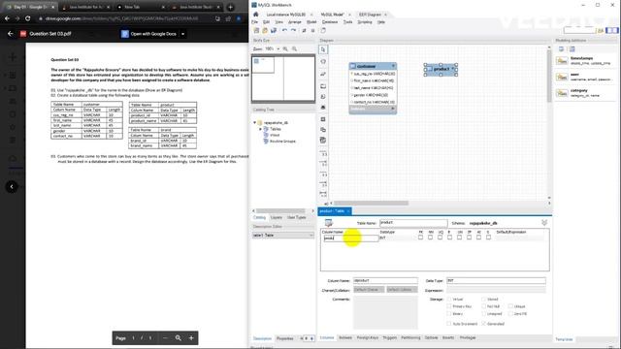Click Open with Google Docs button
This screenshot has width=621, height=349.
pos(148,34)
